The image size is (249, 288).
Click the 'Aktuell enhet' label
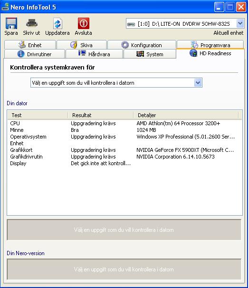tap(228, 33)
